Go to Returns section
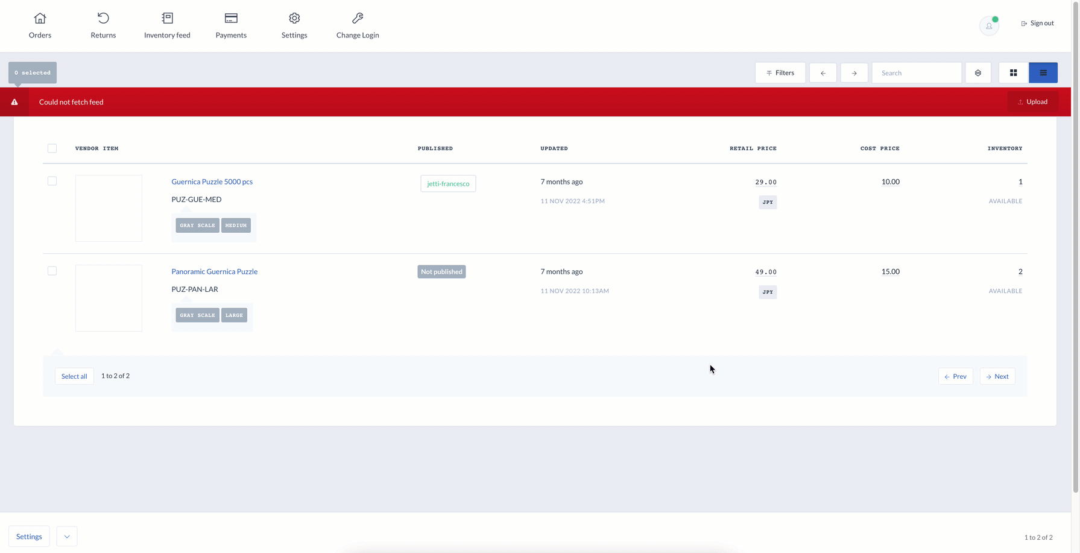The image size is (1080, 553). (x=103, y=26)
